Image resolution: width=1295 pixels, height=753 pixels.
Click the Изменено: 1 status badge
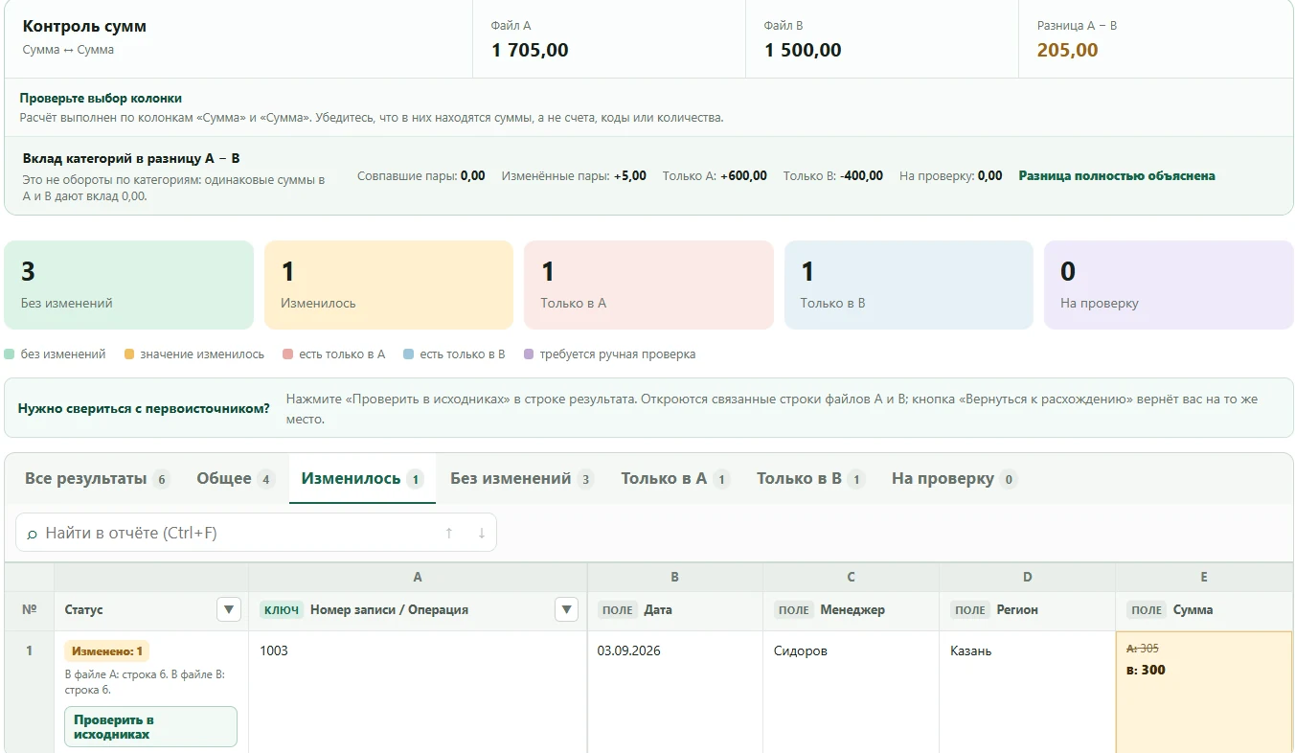[x=107, y=651]
